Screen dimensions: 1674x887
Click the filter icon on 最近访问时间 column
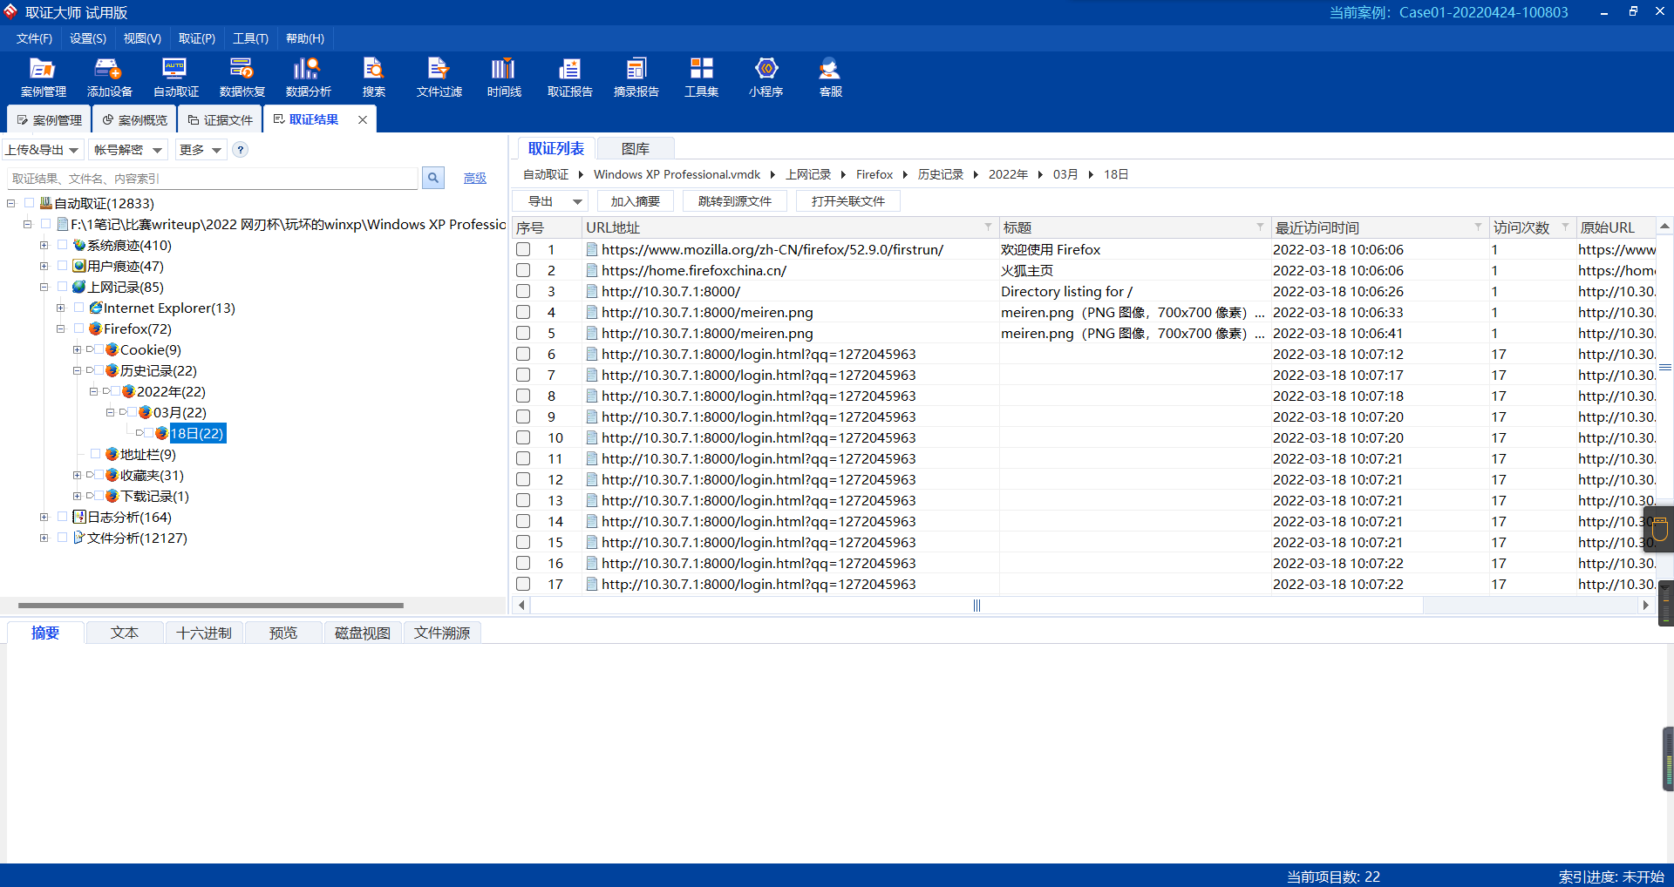point(1478,227)
